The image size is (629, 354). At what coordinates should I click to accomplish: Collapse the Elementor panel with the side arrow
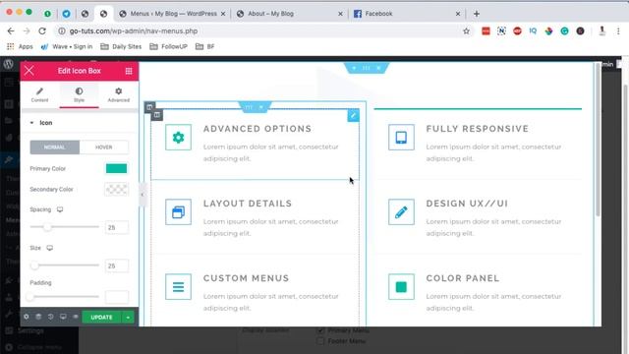[143, 195]
